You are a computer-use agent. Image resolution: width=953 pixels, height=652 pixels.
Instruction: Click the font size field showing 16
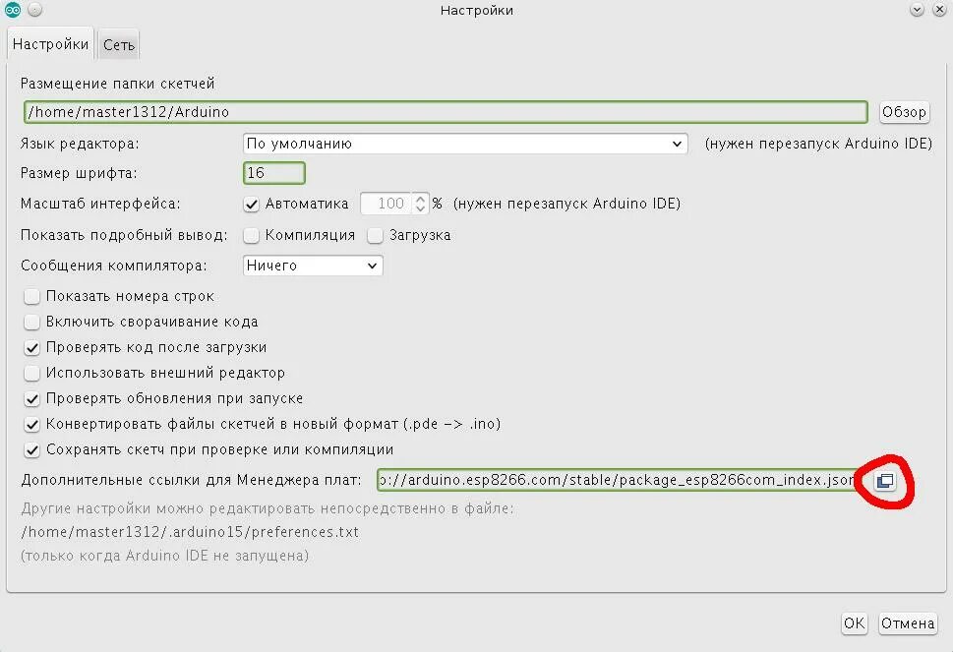pyautogui.click(x=274, y=173)
